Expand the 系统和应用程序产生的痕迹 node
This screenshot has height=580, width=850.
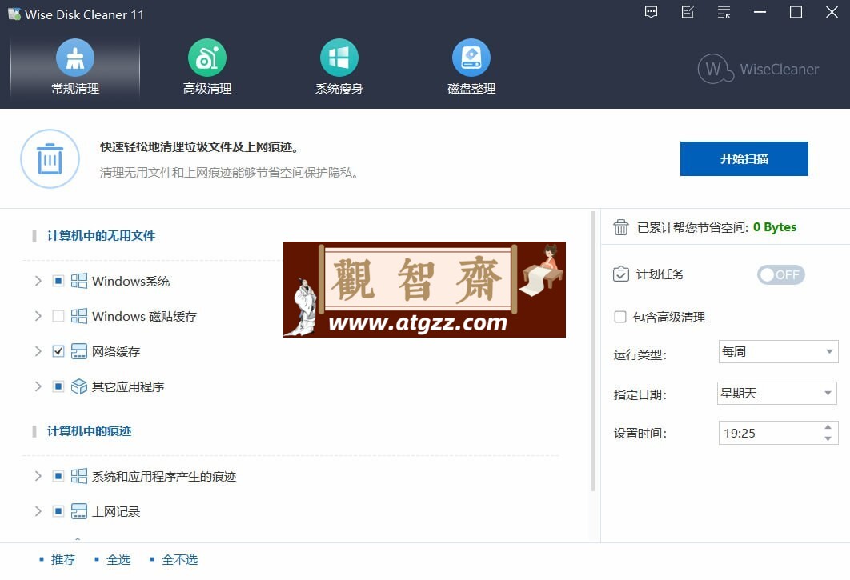38,476
